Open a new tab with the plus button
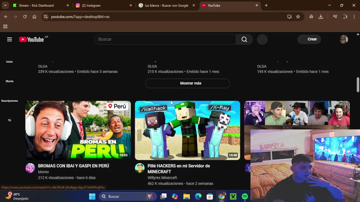Screen dimensions: 360x202 [266, 5]
